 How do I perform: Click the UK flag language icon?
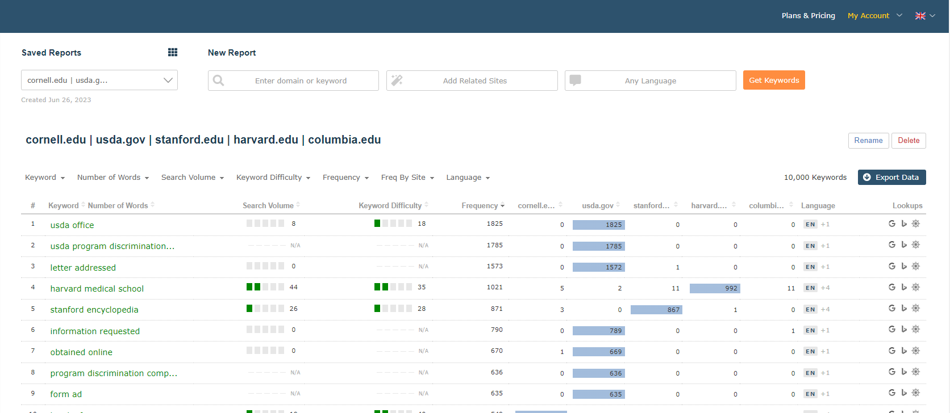tap(920, 16)
